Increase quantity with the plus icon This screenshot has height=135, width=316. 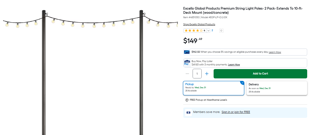(x=207, y=74)
